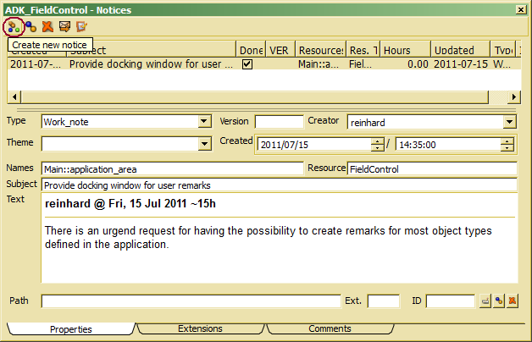The width and height of the screenshot is (532, 342).
Task: Switch to the Comments tab
Action: (330, 328)
